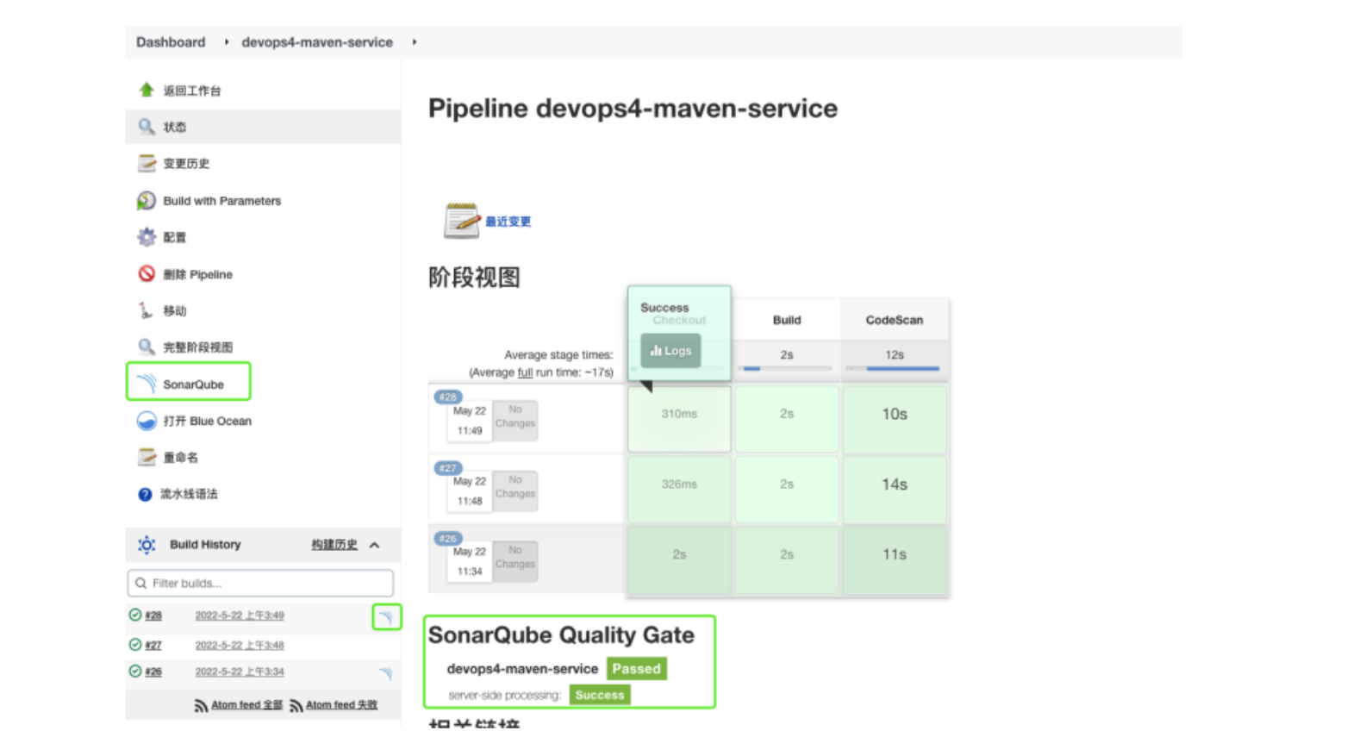Screen dimensions: 1347x756
Task: Click the magnifier icon next to 状态
Action: (147, 127)
